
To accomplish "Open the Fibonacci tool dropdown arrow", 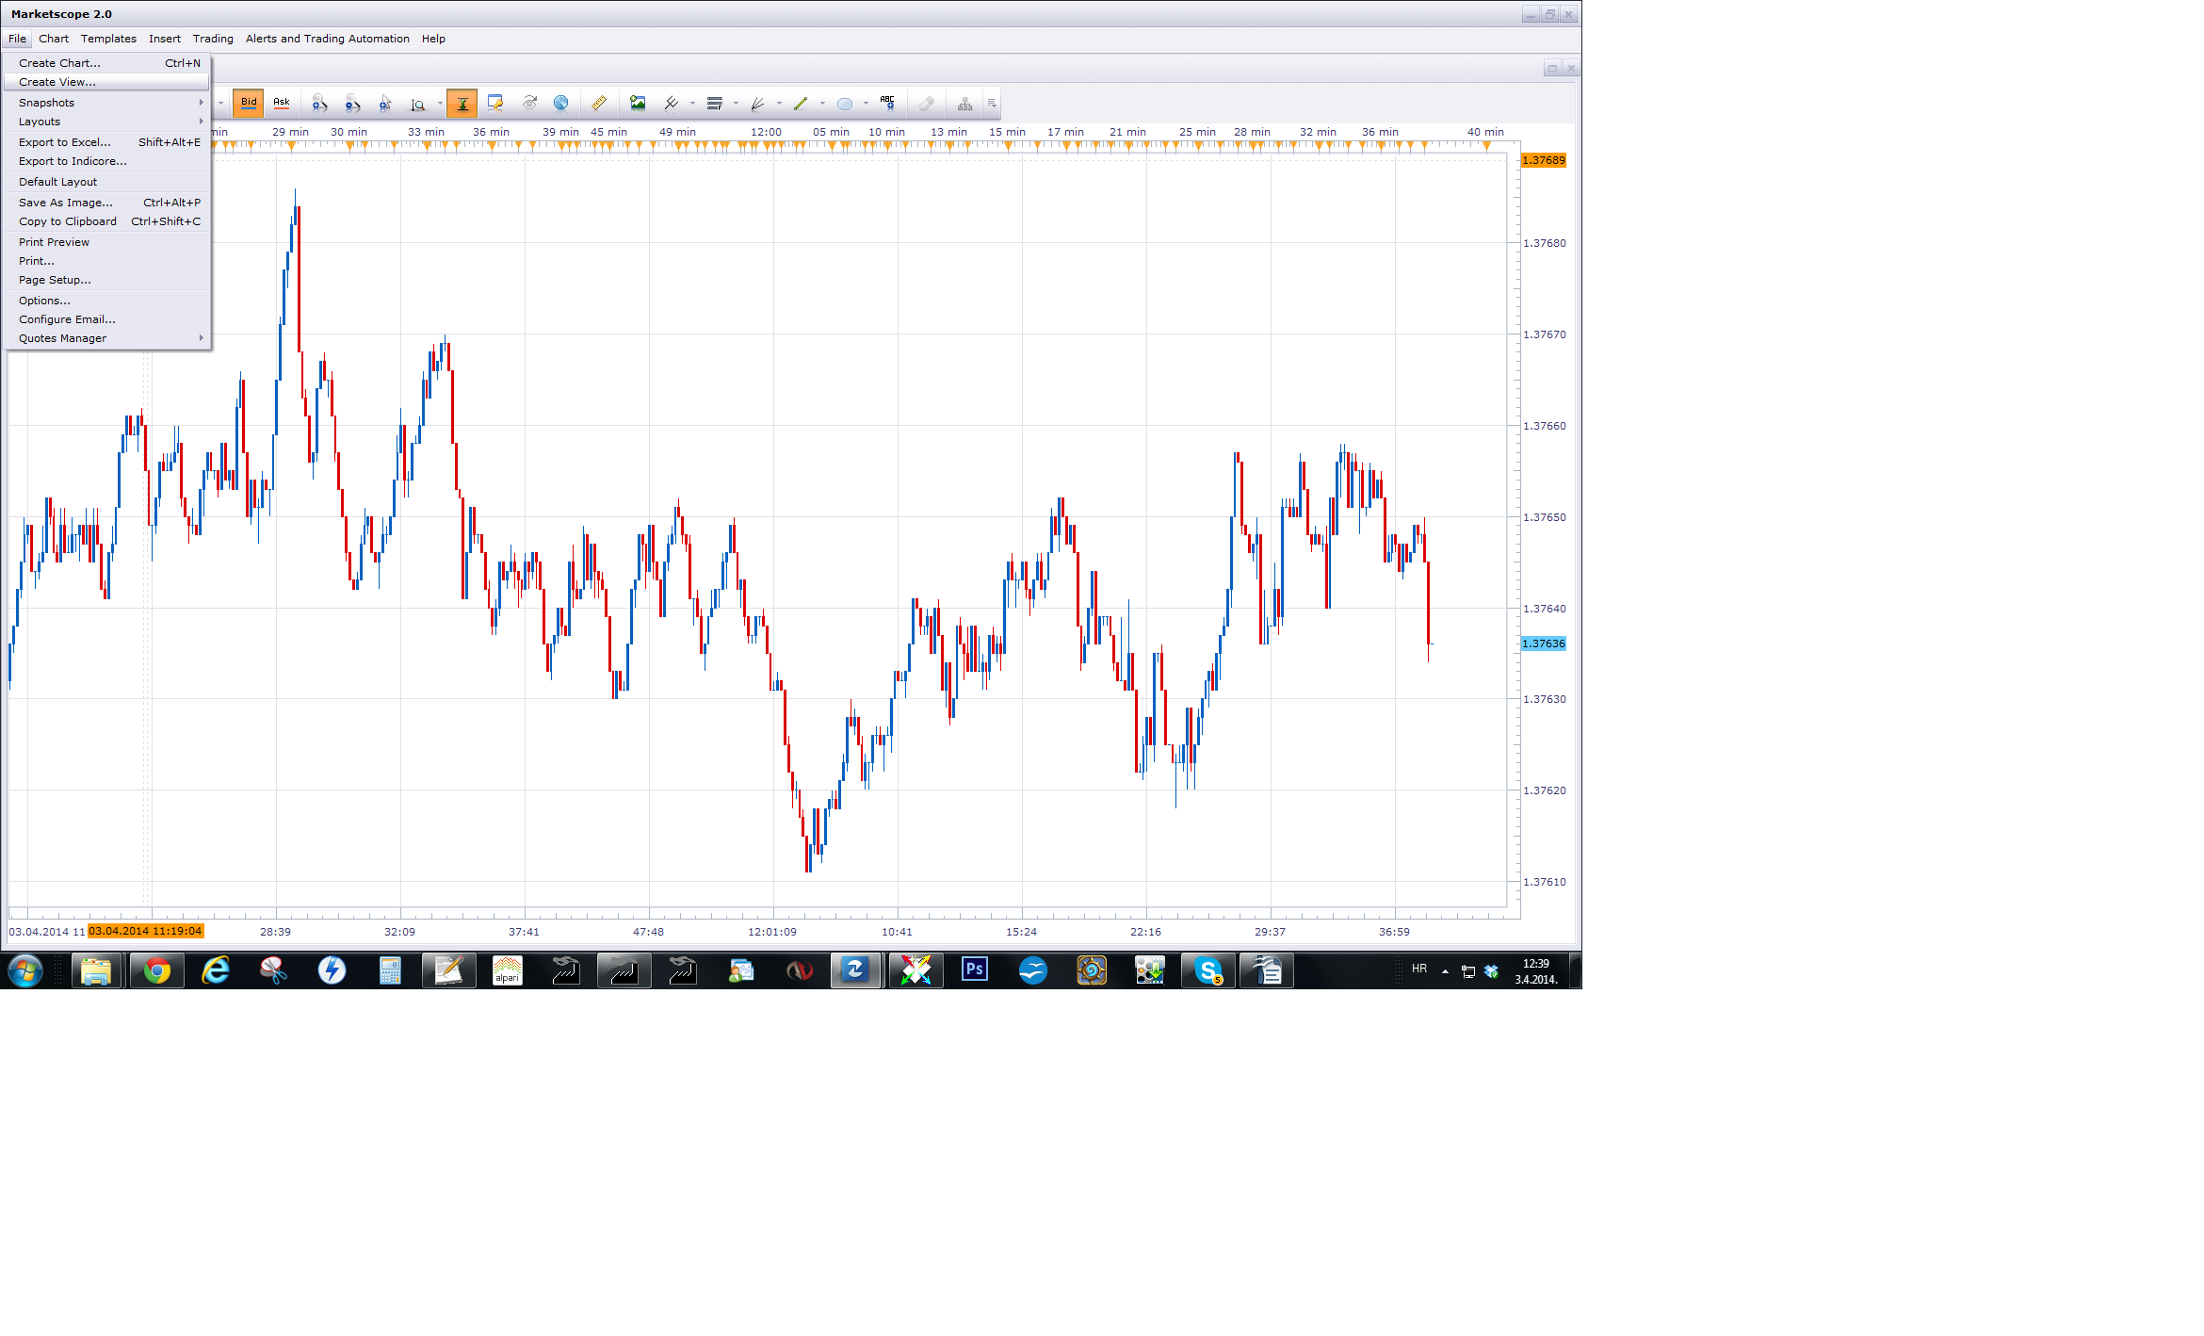I will (736, 104).
